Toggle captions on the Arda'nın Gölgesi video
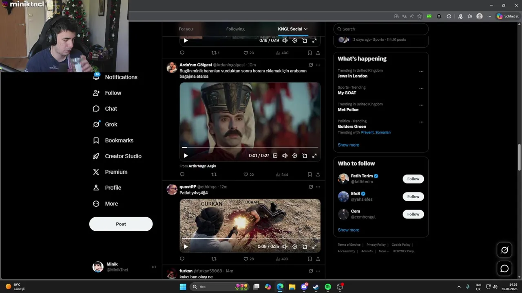The height and width of the screenshot is (293, 522). 275,155
